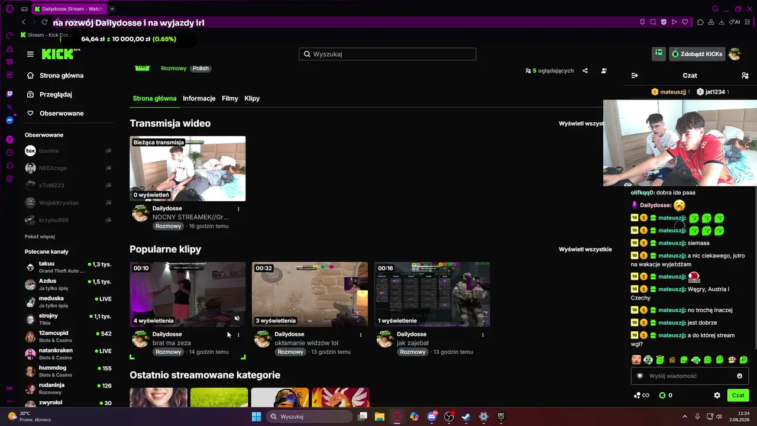Viewport: 757px width, 426px height.
Task: Open channel points icon below chat
Action: point(642,395)
